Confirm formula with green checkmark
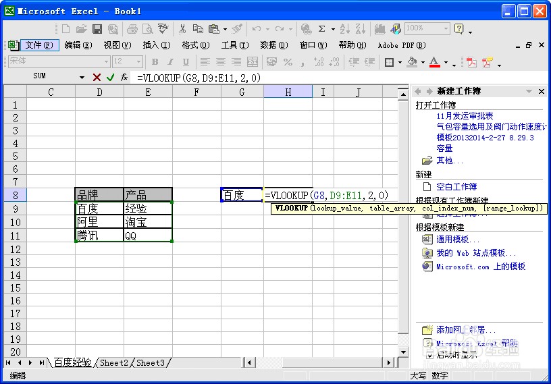 pos(110,78)
